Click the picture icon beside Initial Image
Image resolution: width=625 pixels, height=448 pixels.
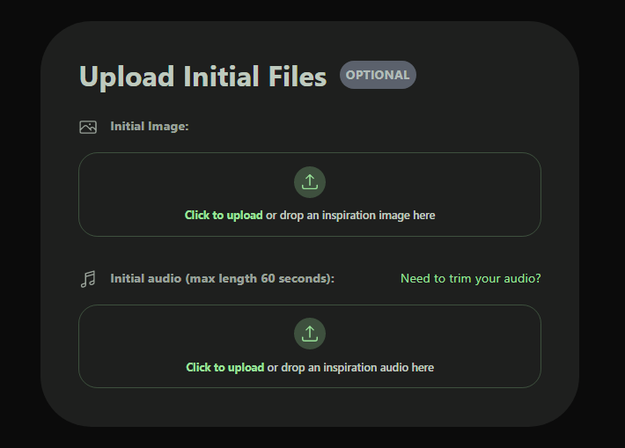88,127
